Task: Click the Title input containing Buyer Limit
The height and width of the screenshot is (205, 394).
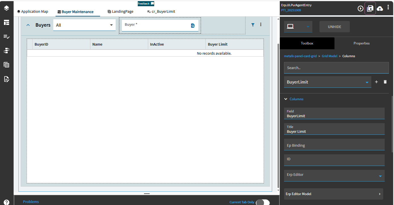Action: pyautogui.click(x=334, y=129)
